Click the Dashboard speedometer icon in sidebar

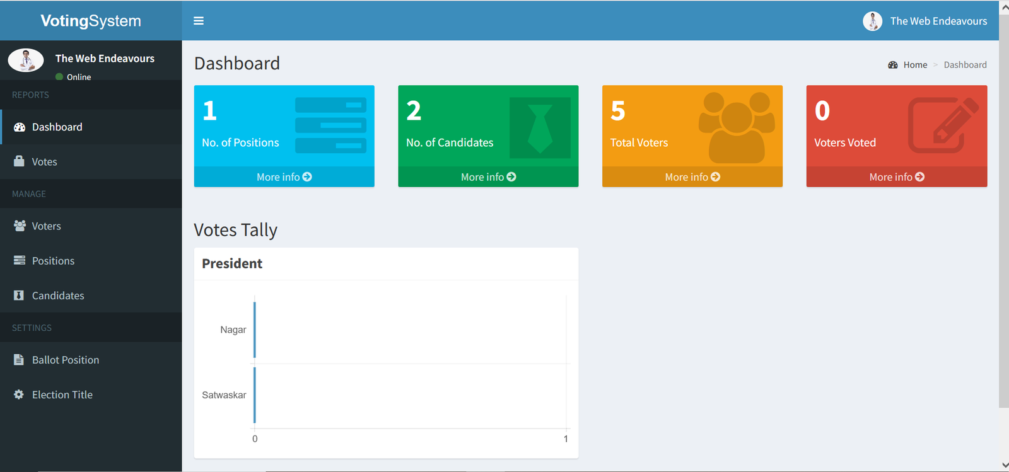click(x=20, y=127)
